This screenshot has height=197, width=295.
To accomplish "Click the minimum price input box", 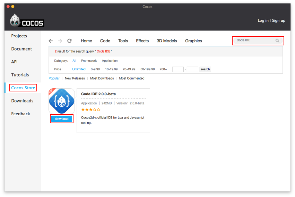I will 178,69.
